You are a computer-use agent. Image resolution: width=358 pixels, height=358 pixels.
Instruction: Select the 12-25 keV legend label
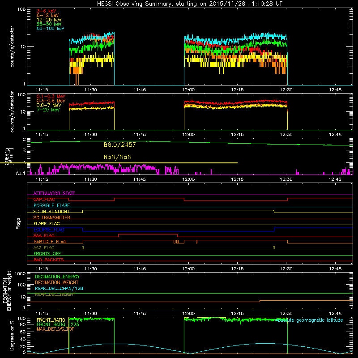[x=49, y=20]
